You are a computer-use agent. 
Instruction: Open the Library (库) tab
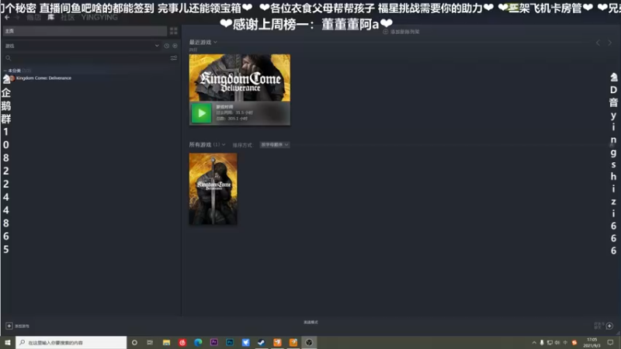[x=50, y=17]
